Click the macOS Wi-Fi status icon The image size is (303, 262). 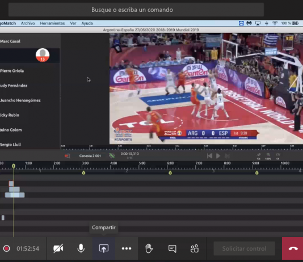[x=275, y=23]
